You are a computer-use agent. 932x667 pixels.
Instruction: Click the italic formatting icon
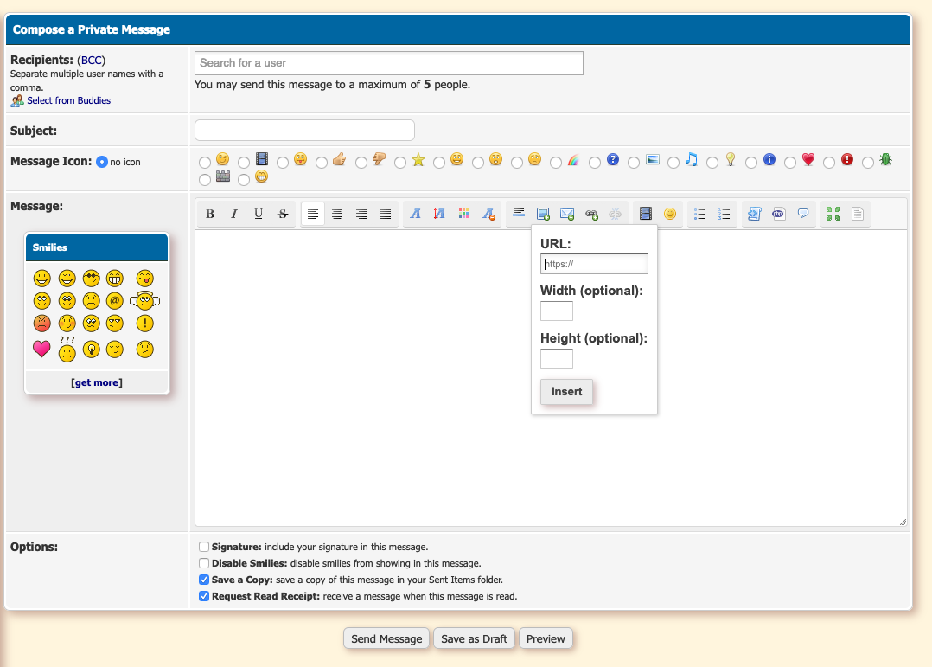pyautogui.click(x=233, y=215)
